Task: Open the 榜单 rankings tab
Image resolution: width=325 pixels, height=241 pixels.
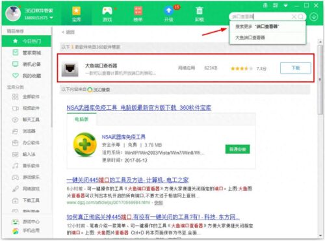Action: click(x=138, y=14)
